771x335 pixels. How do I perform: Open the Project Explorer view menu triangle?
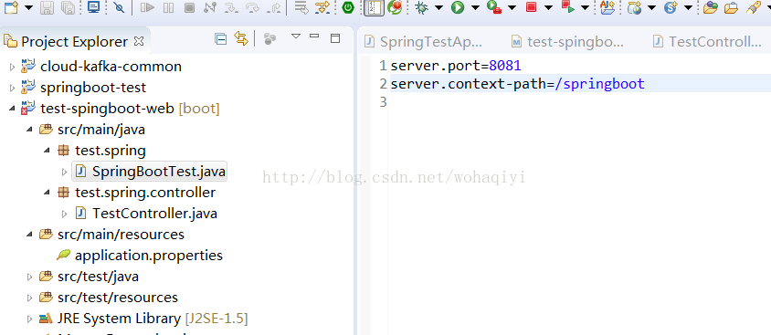(x=295, y=36)
